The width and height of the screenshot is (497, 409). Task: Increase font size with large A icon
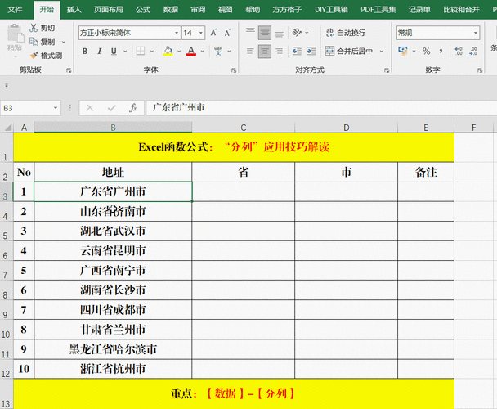pos(214,33)
